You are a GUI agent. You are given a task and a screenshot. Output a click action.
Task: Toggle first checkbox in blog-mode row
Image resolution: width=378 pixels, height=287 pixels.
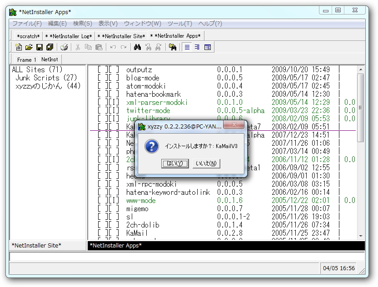click(x=103, y=78)
